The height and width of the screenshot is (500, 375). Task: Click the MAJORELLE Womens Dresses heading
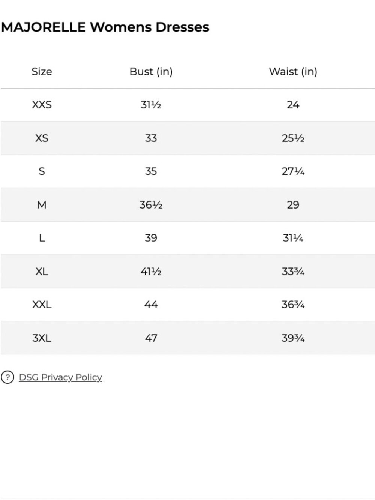[105, 27]
